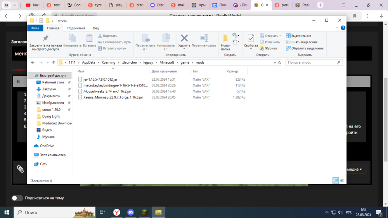The width and height of the screenshot is (388, 218).
Task: Open Explorer help icon
Action: [343, 28]
